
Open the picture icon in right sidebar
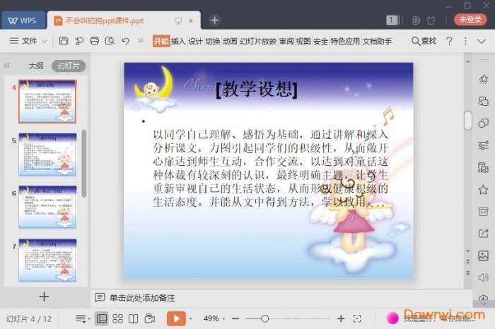pyautogui.click(x=483, y=256)
